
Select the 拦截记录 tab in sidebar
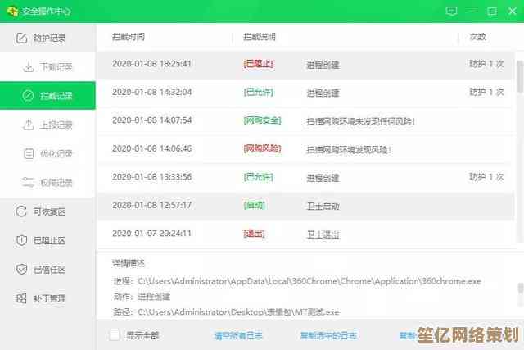click(56, 96)
